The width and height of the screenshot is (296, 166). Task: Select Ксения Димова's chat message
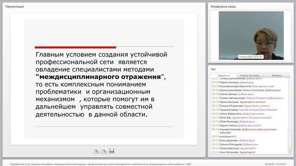pos(233,94)
